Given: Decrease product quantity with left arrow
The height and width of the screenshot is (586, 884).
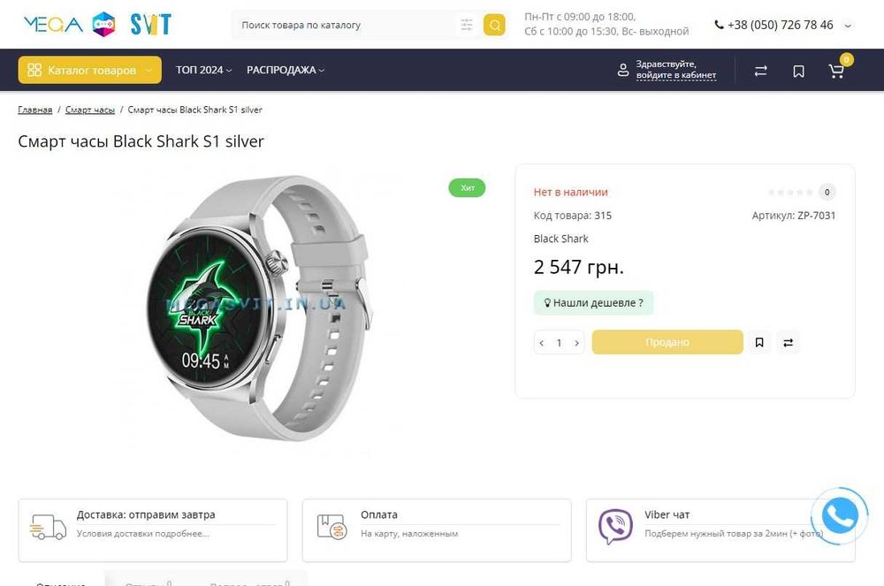Looking at the screenshot, I should click(542, 343).
